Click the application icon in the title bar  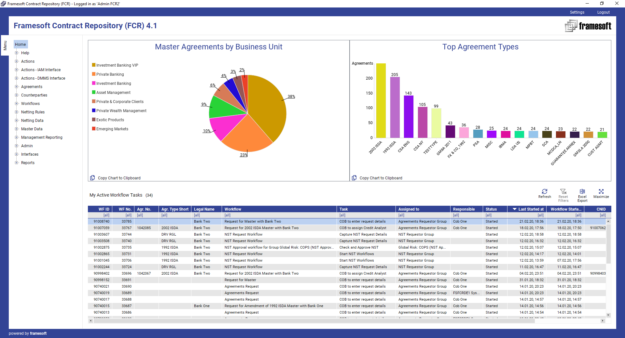(x=3, y=4)
